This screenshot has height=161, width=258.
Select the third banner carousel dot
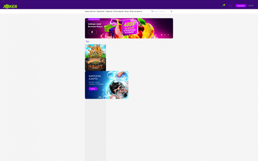[x=168, y=35]
